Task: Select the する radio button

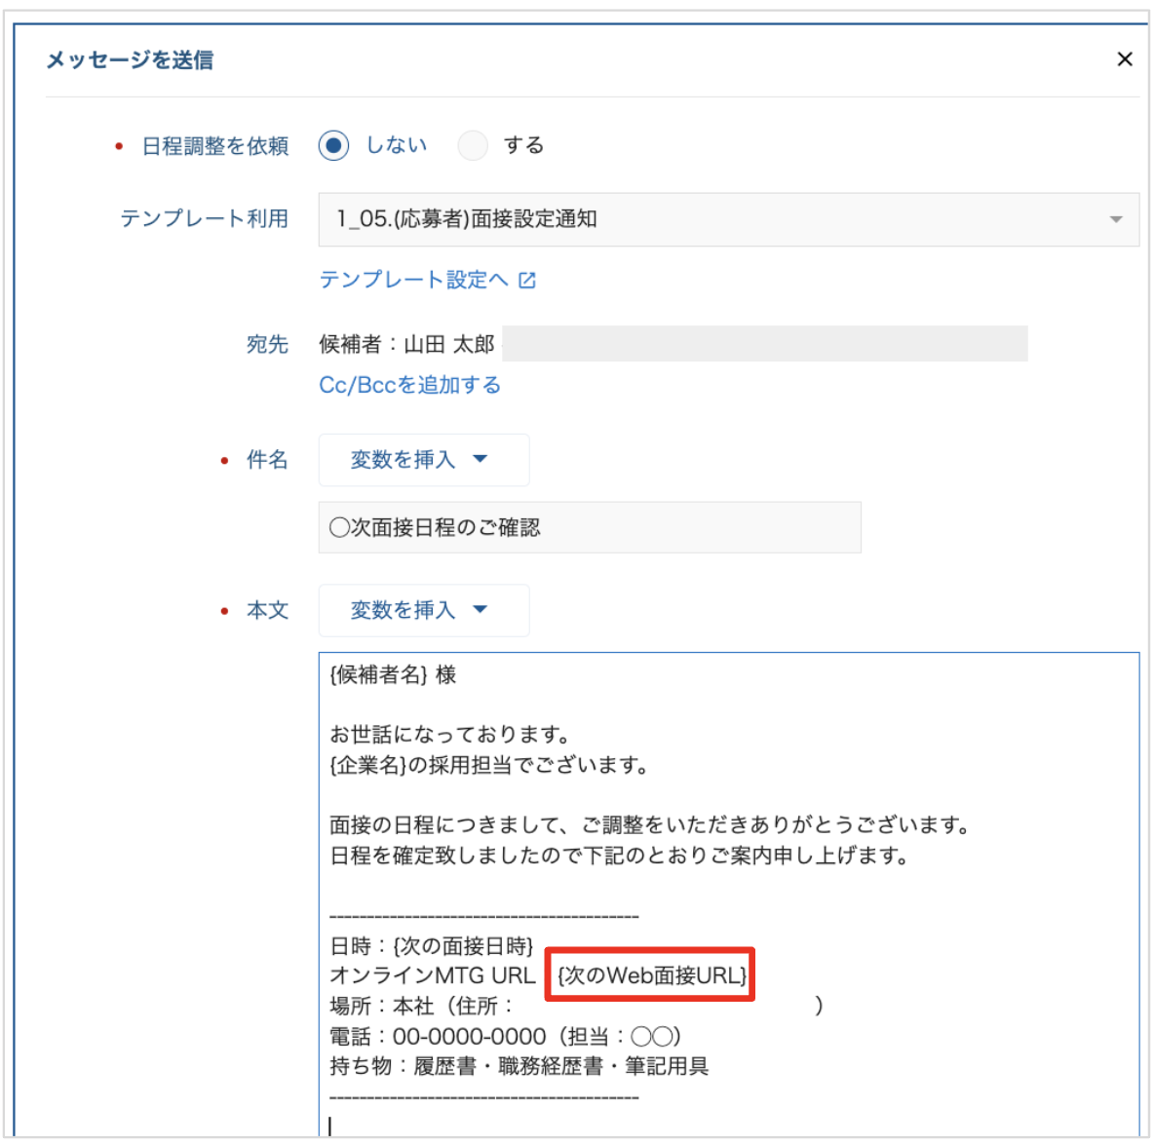Action: click(x=473, y=146)
